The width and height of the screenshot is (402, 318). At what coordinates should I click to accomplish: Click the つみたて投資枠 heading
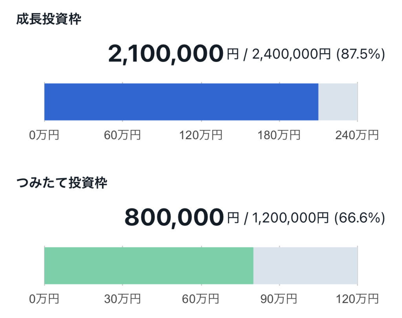(62, 183)
